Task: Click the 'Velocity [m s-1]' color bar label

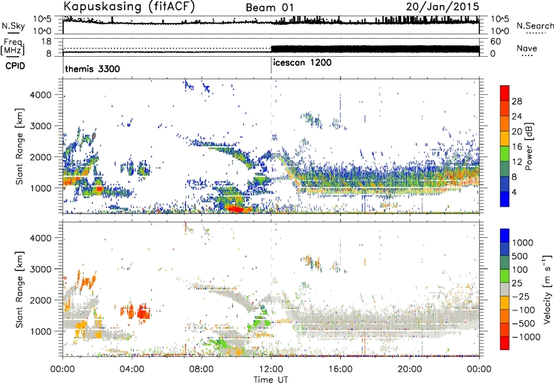Action: click(546, 289)
